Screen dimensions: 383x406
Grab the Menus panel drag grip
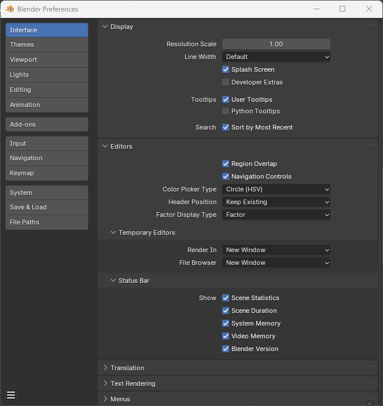(371, 398)
